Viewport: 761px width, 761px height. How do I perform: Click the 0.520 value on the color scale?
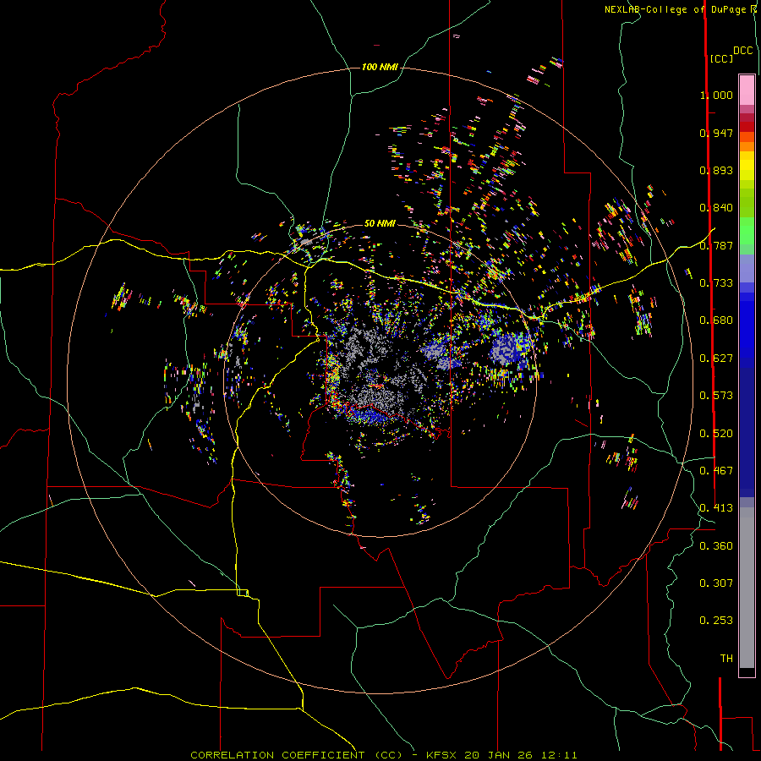pyautogui.click(x=716, y=434)
